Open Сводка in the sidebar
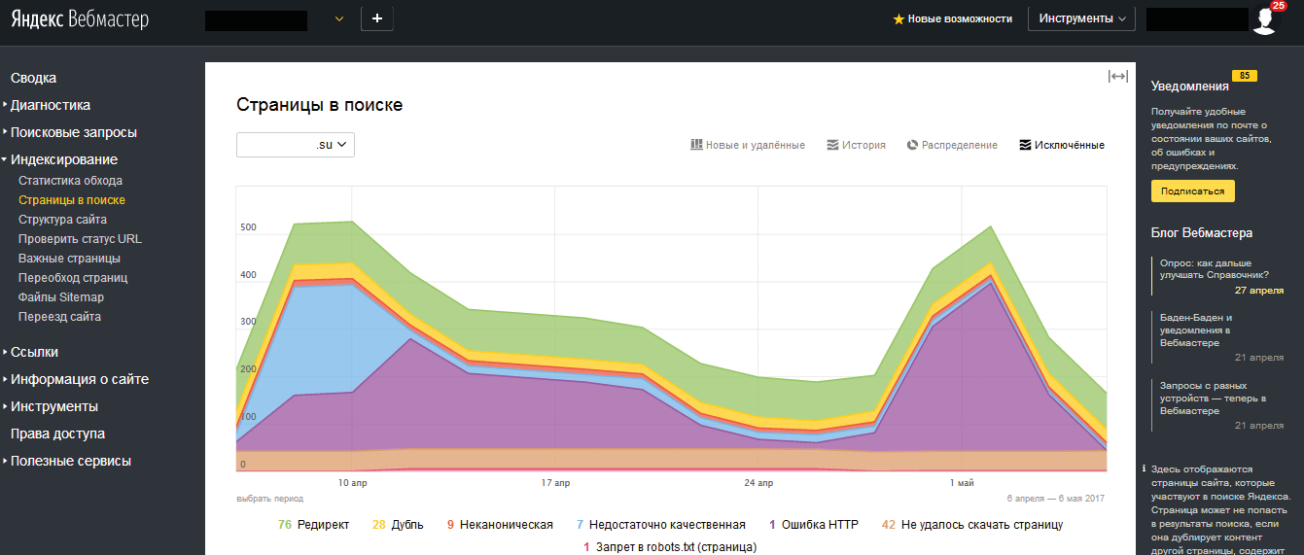The height and width of the screenshot is (555, 1304). pyautogui.click(x=33, y=78)
